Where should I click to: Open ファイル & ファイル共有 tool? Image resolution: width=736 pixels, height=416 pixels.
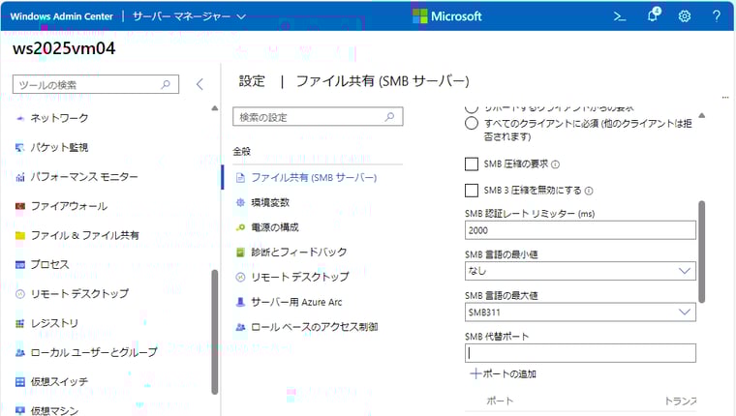pyautogui.click(x=85, y=235)
